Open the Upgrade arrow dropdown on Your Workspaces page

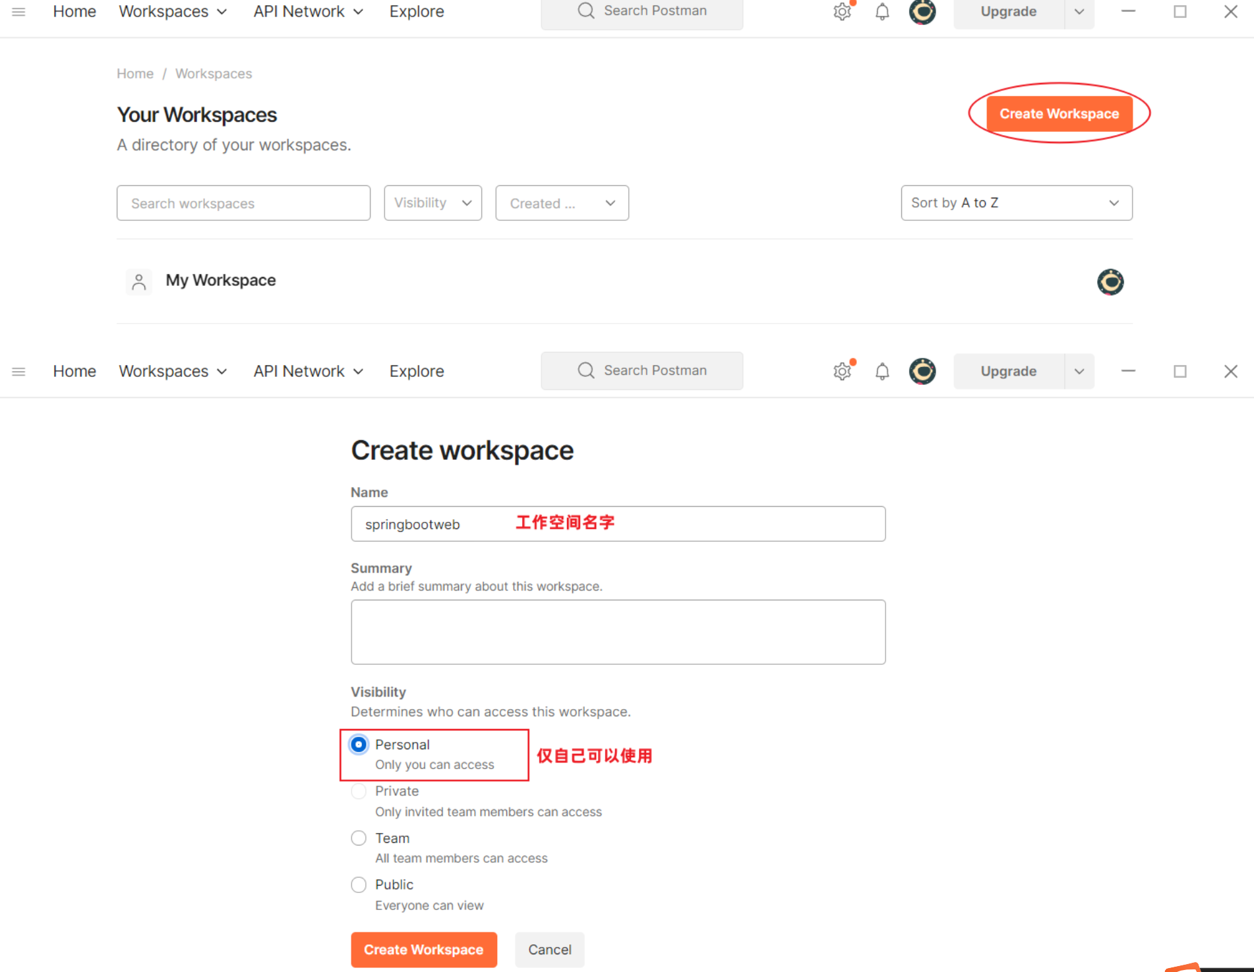pos(1079,12)
